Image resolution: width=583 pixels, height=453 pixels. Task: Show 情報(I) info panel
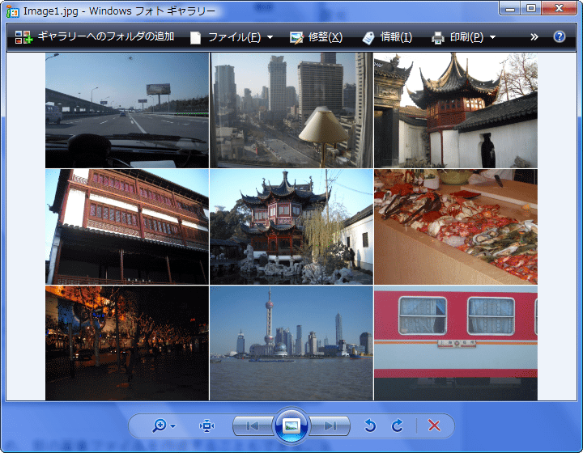point(387,37)
